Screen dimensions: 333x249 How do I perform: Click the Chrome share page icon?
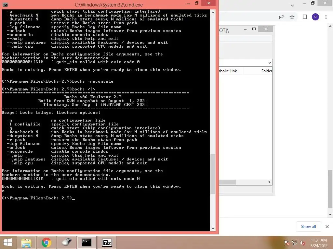pos(282,17)
